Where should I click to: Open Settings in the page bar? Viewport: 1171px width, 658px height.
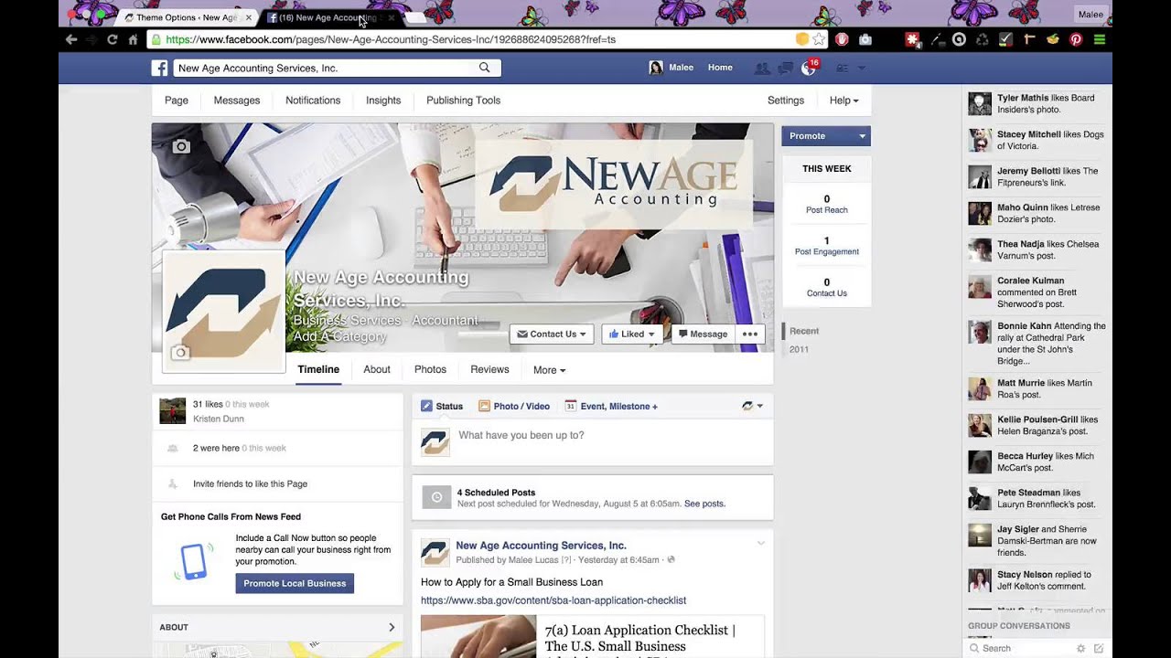coord(786,101)
